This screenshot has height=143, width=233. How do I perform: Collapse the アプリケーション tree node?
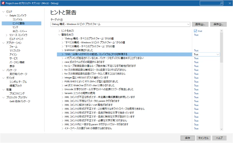point(4,43)
